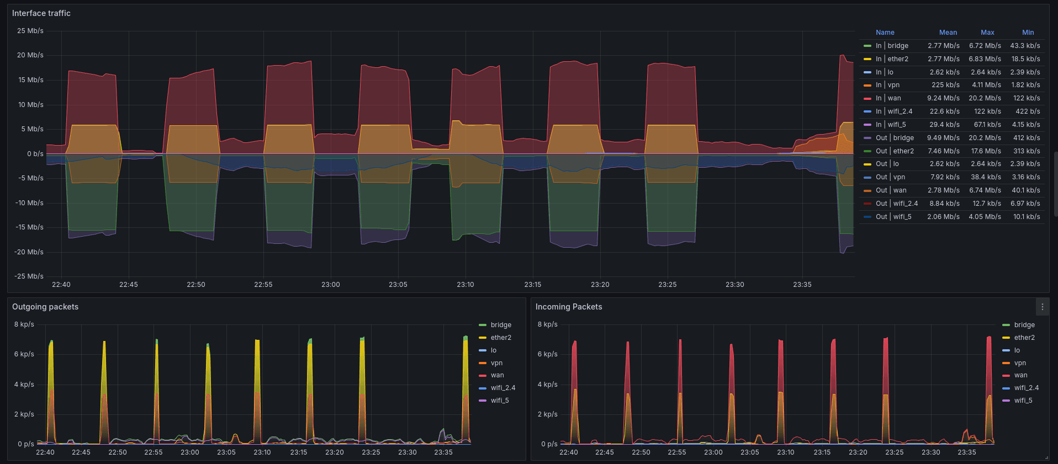The height and width of the screenshot is (464, 1058).
Task: Click the In | wifi_2.4 min value 422 b/s
Action: click(x=1028, y=111)
